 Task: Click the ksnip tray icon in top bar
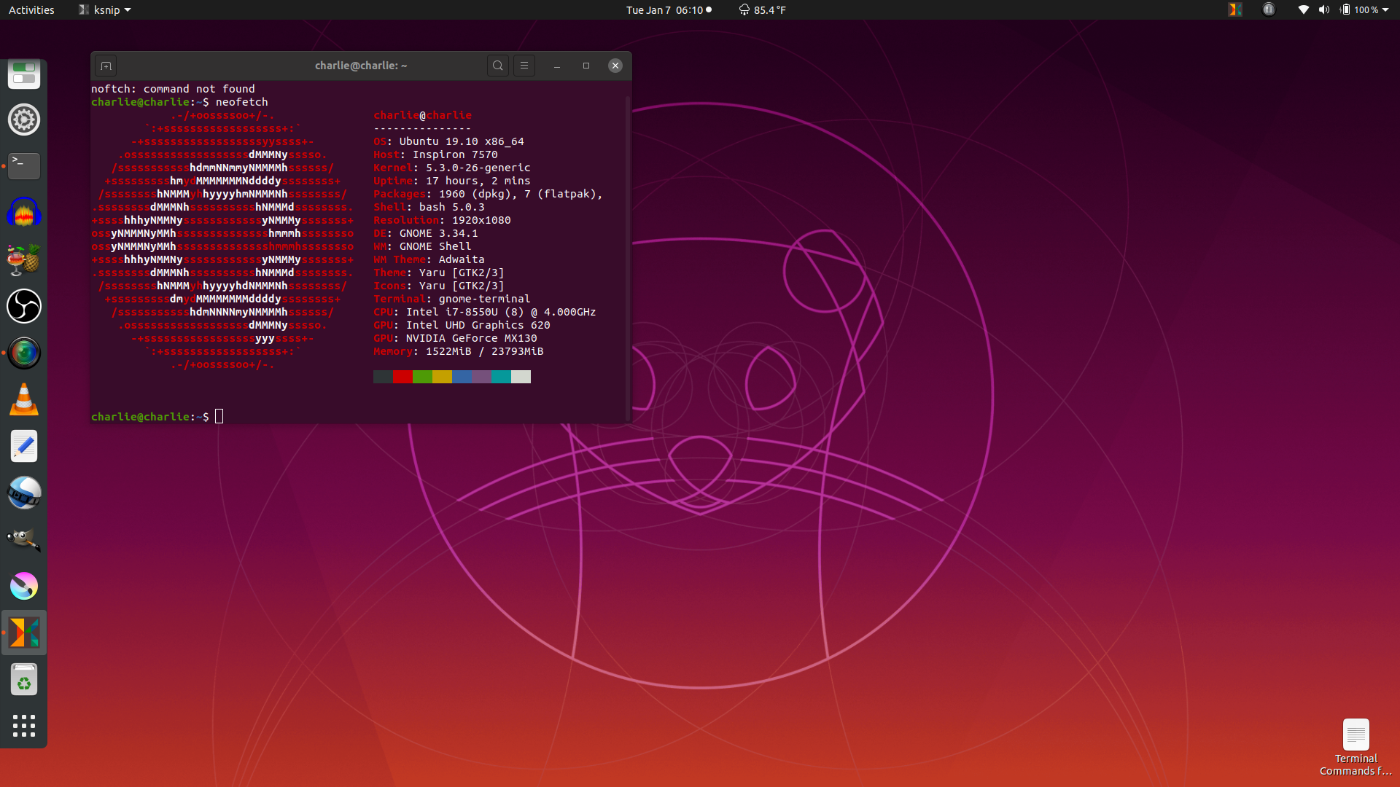coord(1235,9)
